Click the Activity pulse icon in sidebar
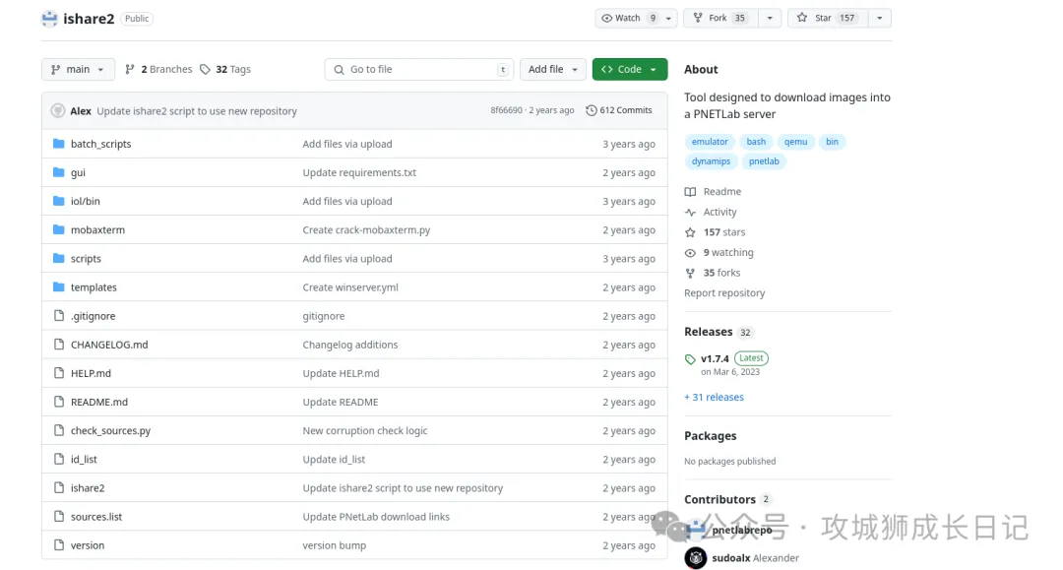 click(x=690, y=213)
